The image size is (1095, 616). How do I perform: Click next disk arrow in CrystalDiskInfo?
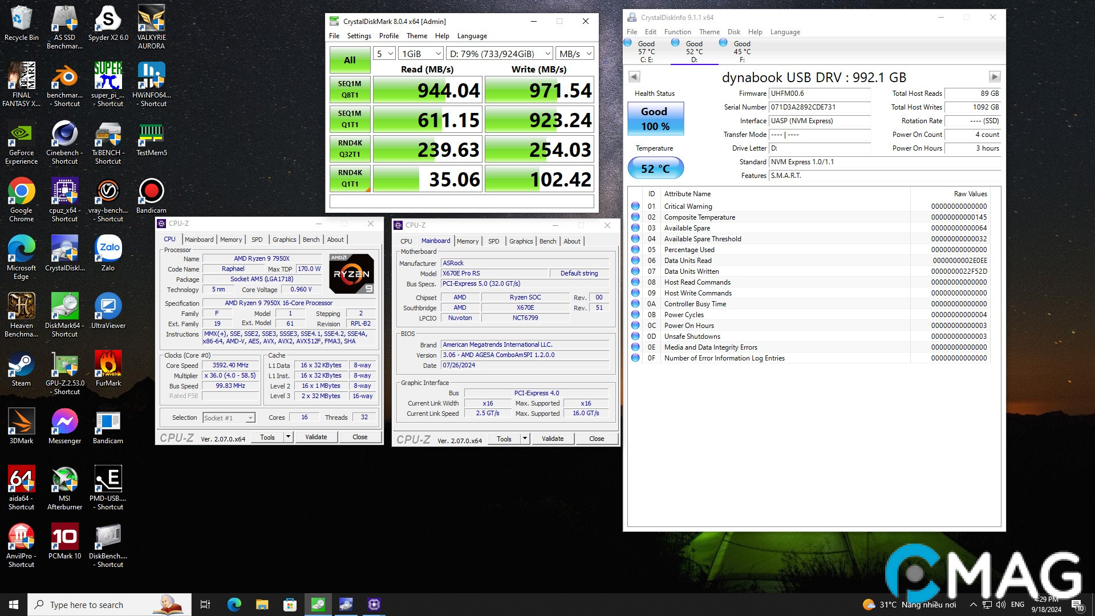(x=994, y=77)
